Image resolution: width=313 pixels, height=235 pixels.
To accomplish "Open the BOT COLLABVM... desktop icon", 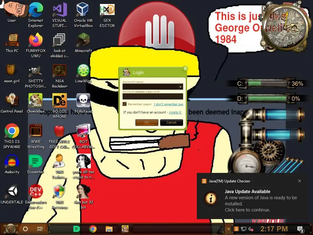I will click(x=83, y=136).
